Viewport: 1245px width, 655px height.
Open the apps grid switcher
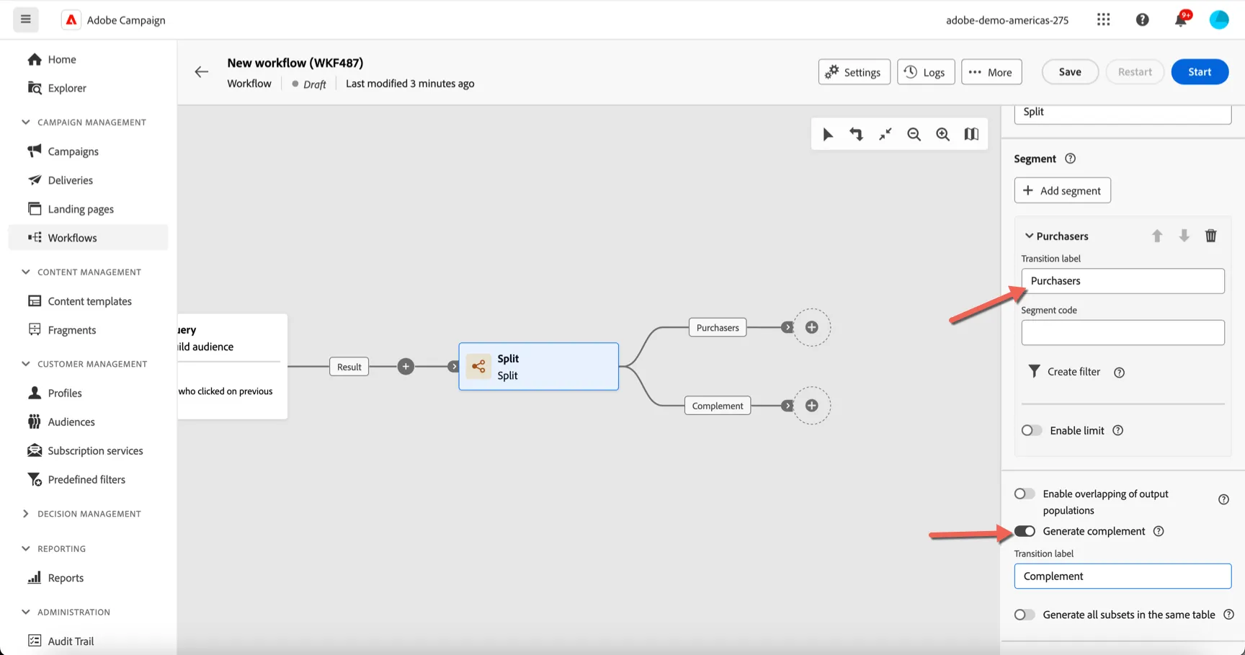coord(1103,19)
